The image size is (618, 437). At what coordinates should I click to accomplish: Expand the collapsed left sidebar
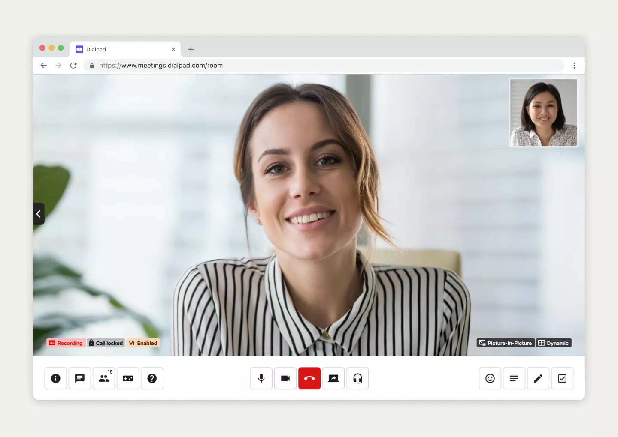(39, 214)
